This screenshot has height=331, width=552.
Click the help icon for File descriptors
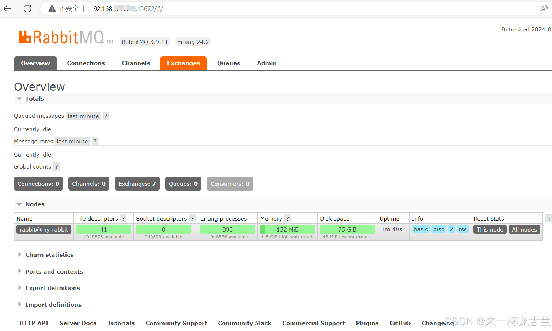tap(123, 218)
